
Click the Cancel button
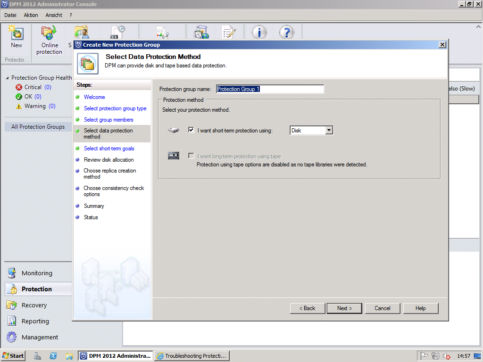coord(382,308)
